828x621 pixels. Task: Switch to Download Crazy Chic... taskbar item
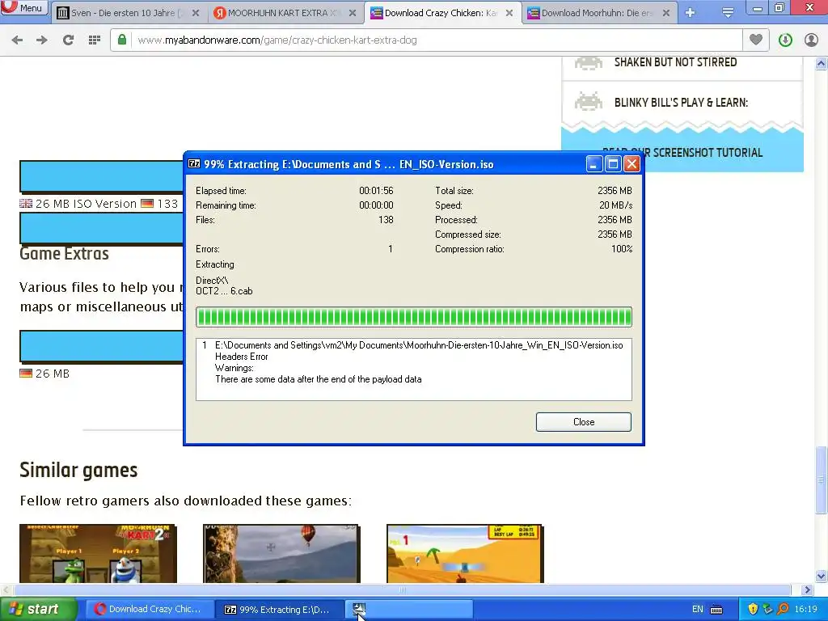(x=150, y=609)
